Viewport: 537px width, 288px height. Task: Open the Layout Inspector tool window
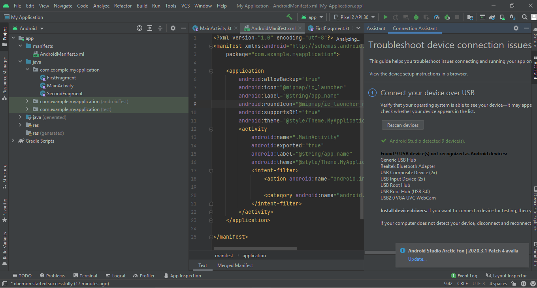(507, 276)
